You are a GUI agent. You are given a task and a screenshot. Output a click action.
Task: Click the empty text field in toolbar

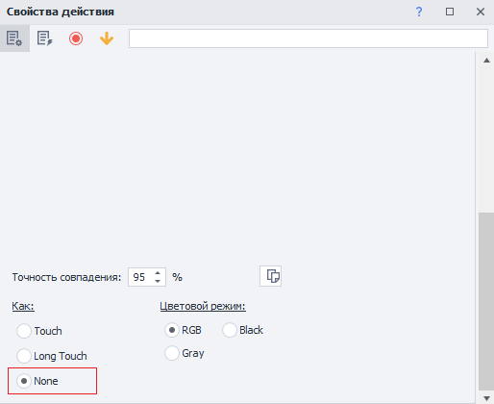[x=309, y=38]
